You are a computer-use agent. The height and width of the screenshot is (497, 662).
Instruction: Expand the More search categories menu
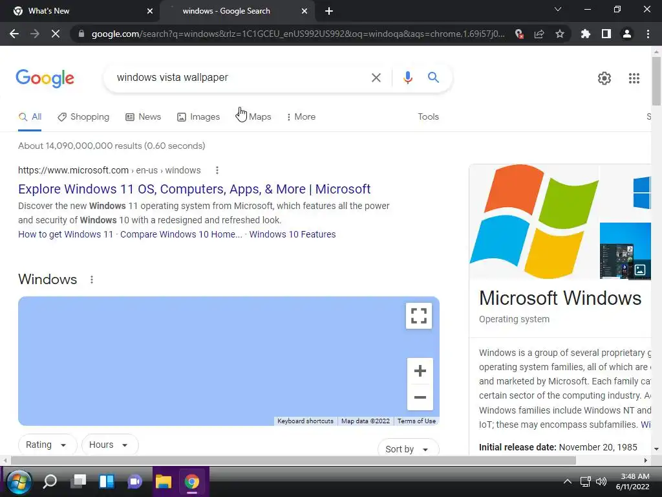coord(301,116)
